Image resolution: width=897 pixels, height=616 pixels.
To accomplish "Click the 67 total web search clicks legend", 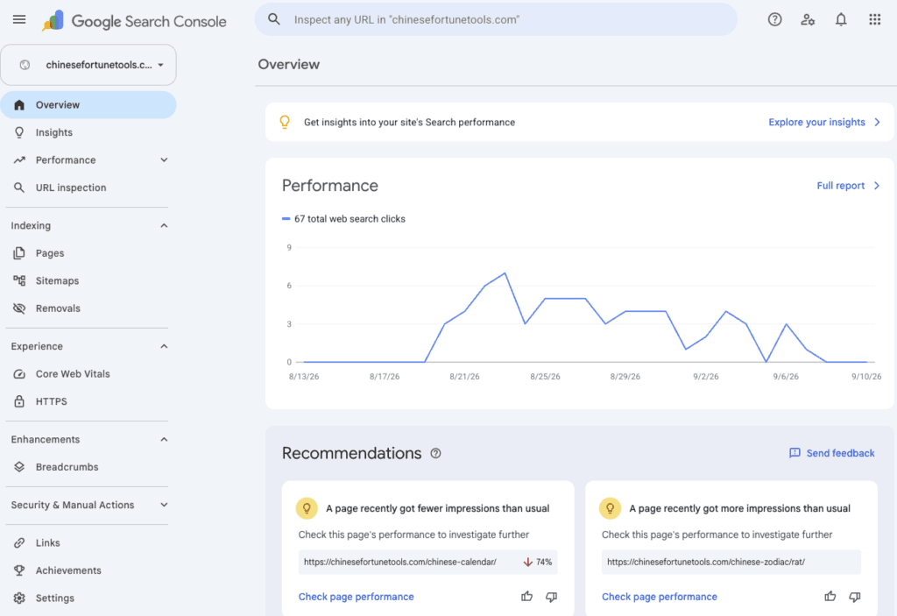I will point(343,219).
